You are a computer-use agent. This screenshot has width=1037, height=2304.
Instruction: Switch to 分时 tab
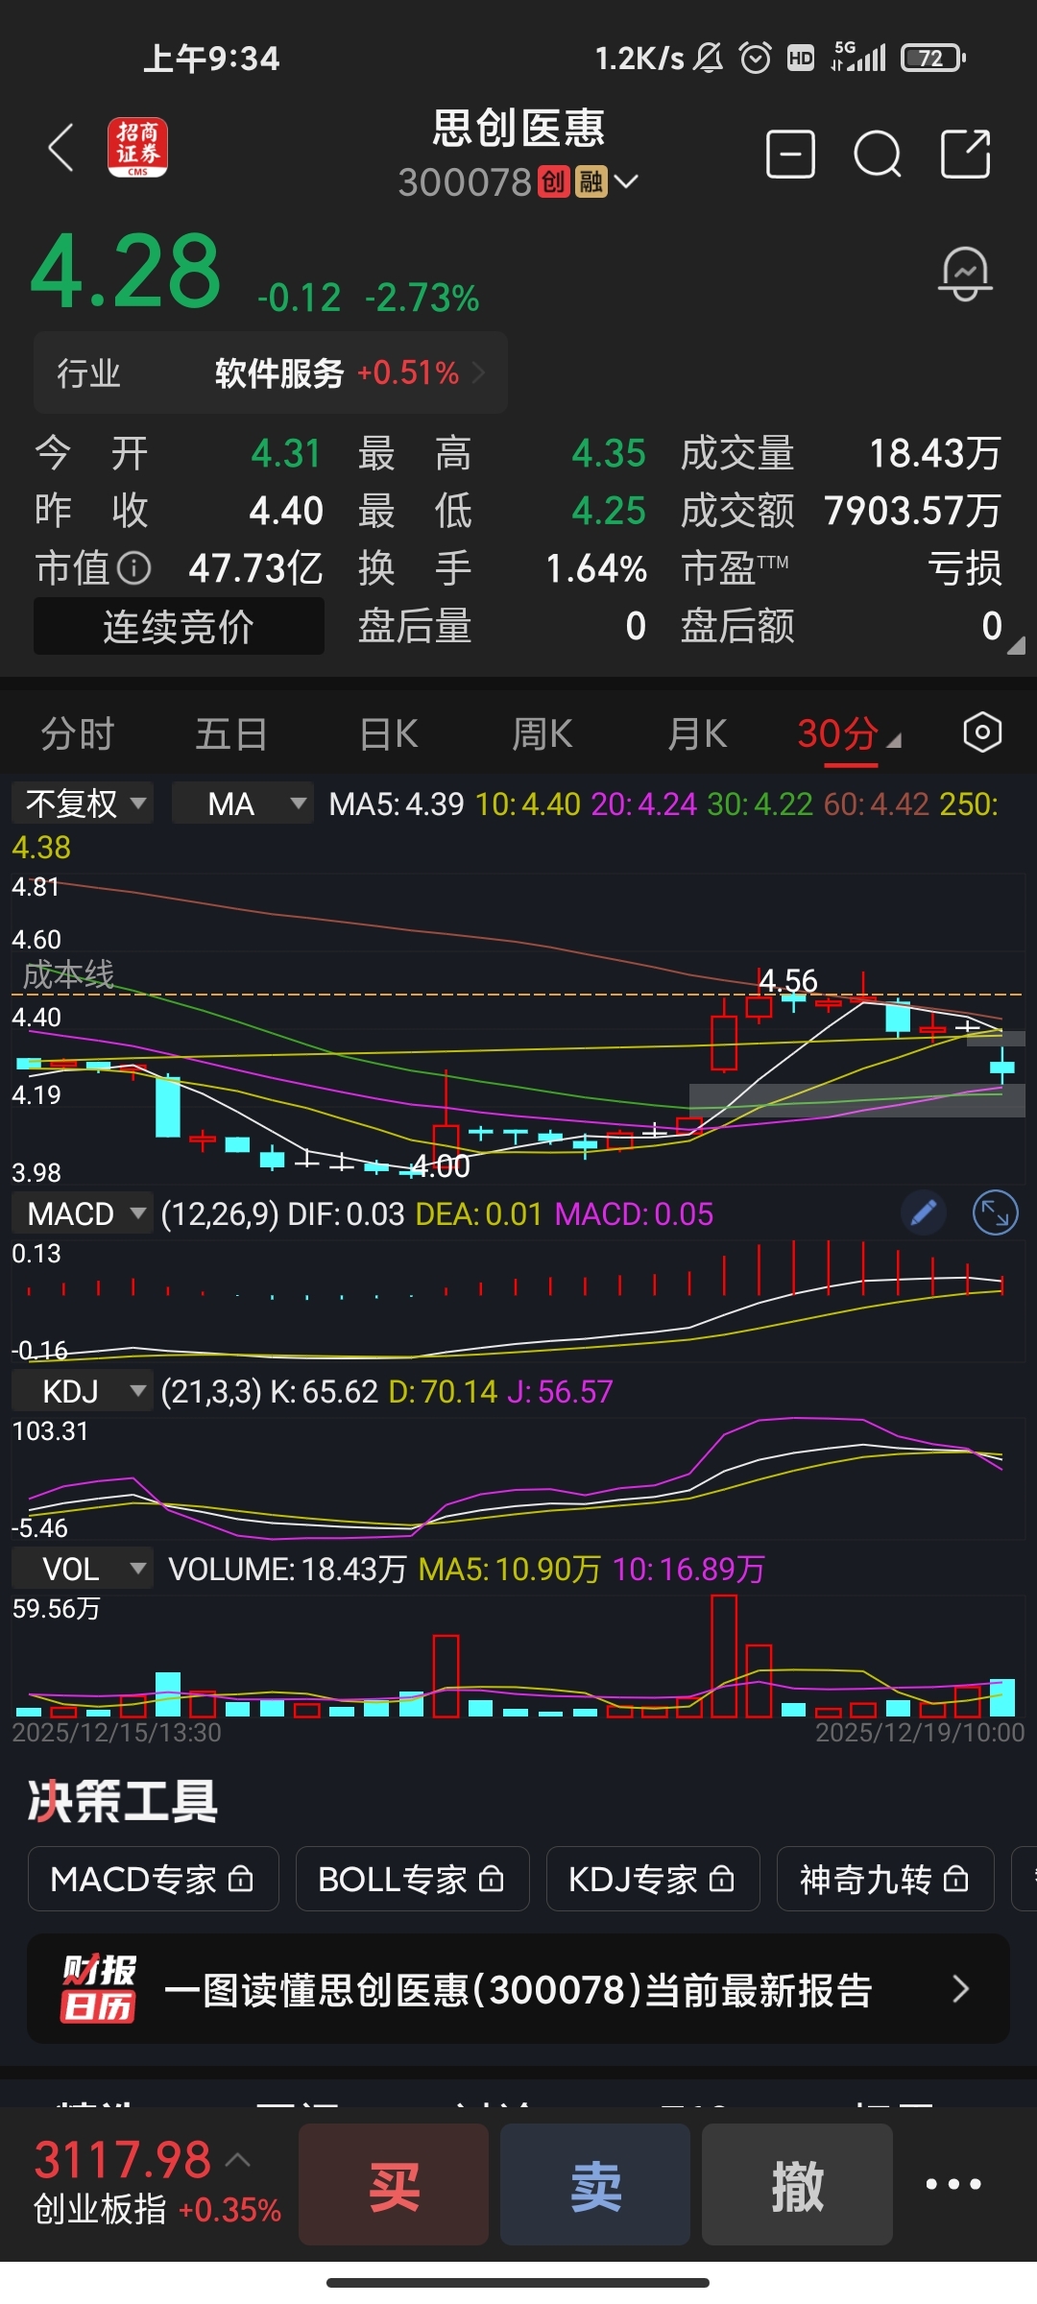[78, 734]
